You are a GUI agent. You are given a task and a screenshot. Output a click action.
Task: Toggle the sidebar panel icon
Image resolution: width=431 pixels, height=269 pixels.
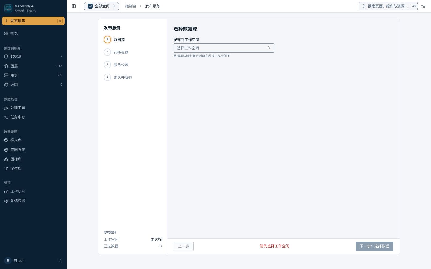74,6
